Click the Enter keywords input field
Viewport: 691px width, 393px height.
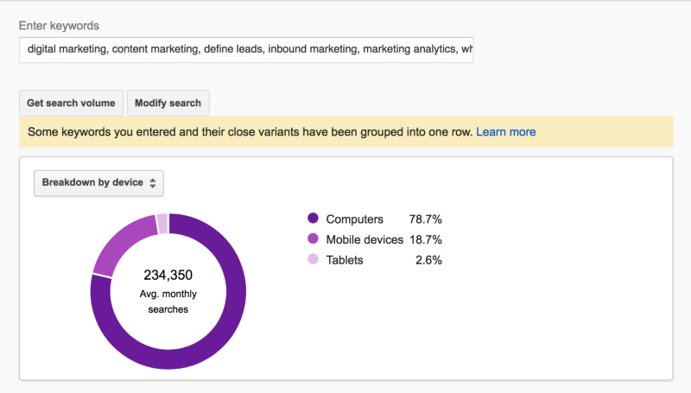pyautogui.click(x=245, y=49)
